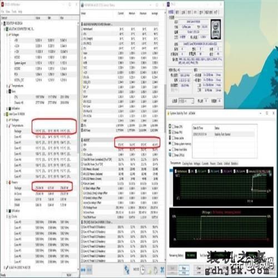This screenshot has height=278, width=278.
Task: Click the Intel Core logo in CPU-Z
Action: pos(216,29)
